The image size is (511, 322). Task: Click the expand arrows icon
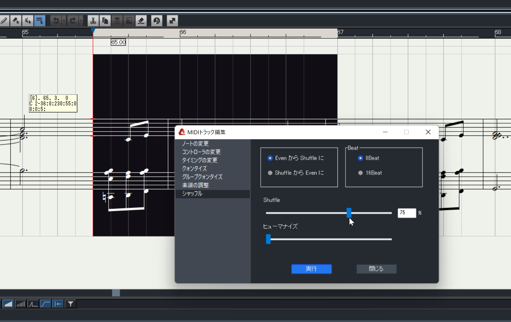pos(172,21)
